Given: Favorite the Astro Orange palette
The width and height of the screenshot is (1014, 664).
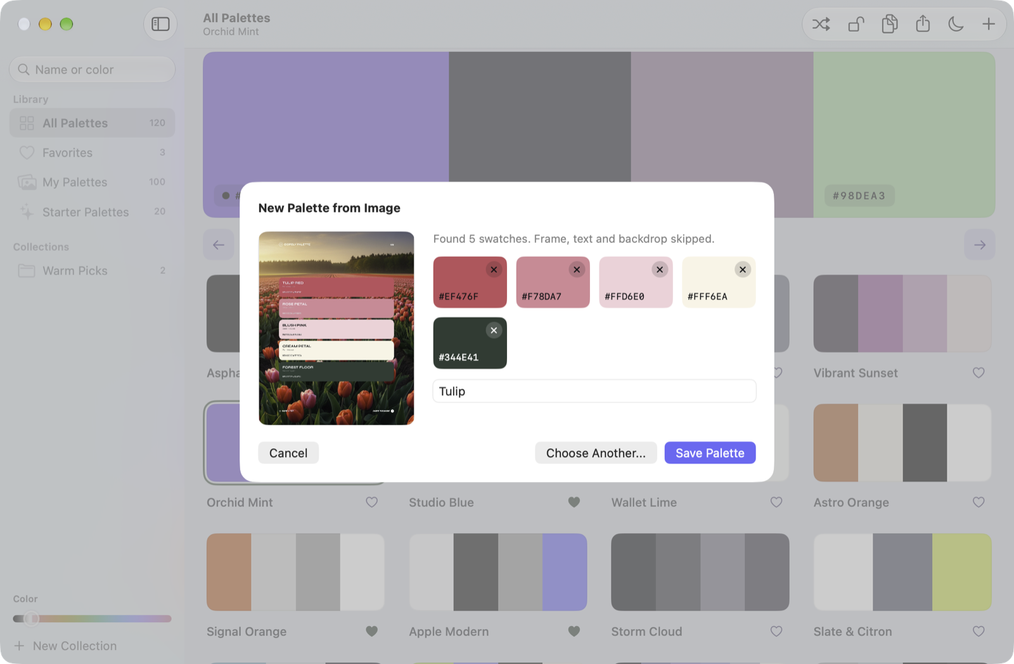Looking at the screenshot, I should 979,502.
